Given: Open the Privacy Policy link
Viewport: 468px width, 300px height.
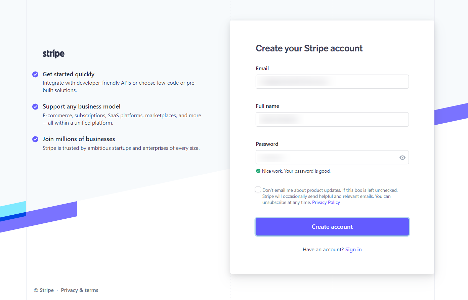Looking at the screenshot, I should click(326, 202).
